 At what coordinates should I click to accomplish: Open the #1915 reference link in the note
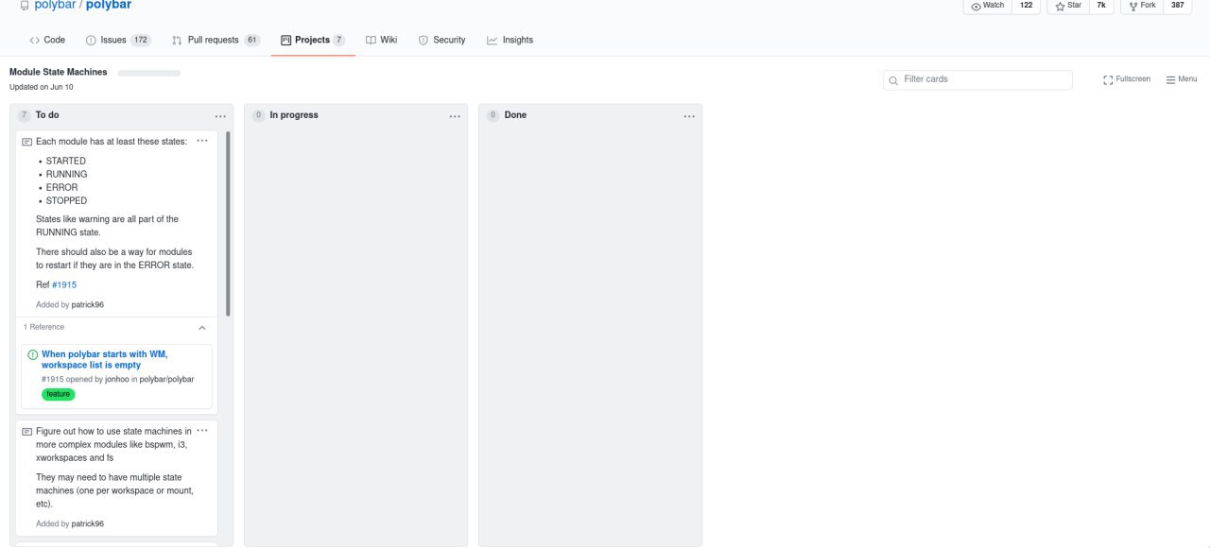(x=64, y=284)
